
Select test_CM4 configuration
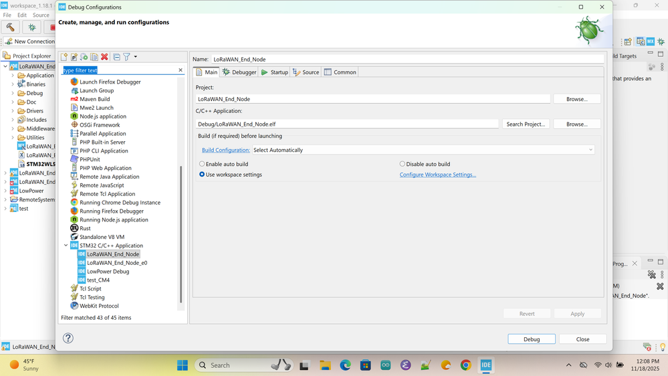[x=98, y=280]
